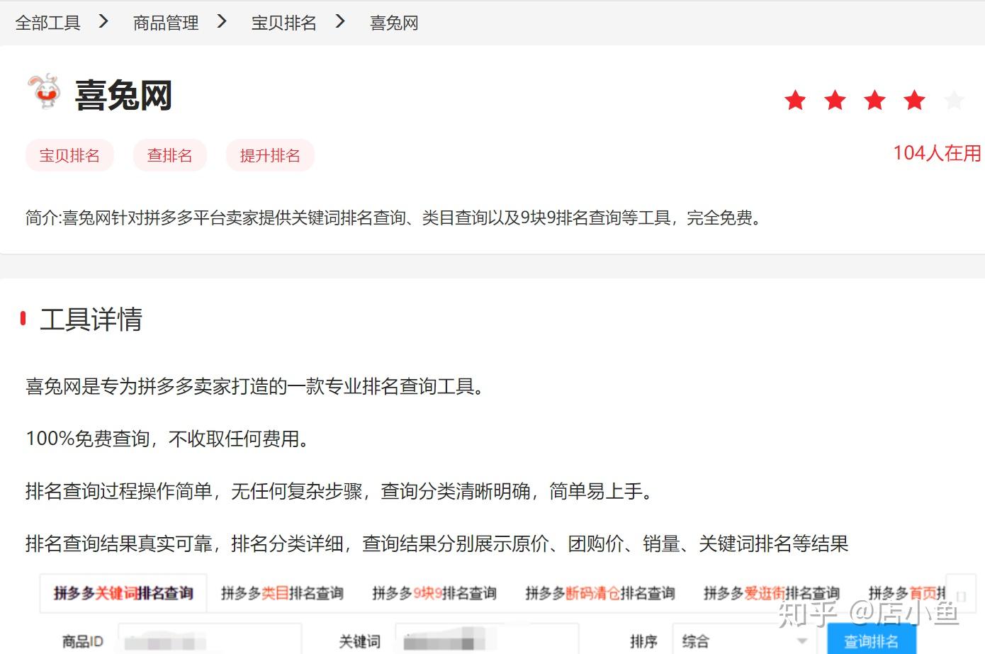Select the 查排名 tag
Screen dimensions: 985x654
coord(169,155)
